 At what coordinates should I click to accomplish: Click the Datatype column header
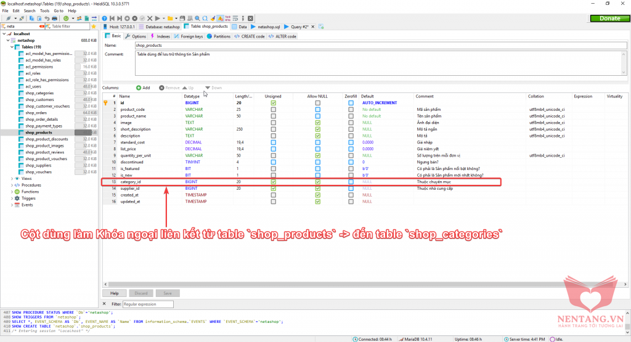tap(192, 97)
